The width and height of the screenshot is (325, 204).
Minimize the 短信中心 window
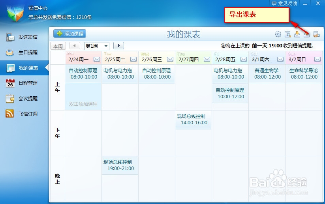pyautogui.click(x=305, y=4)
